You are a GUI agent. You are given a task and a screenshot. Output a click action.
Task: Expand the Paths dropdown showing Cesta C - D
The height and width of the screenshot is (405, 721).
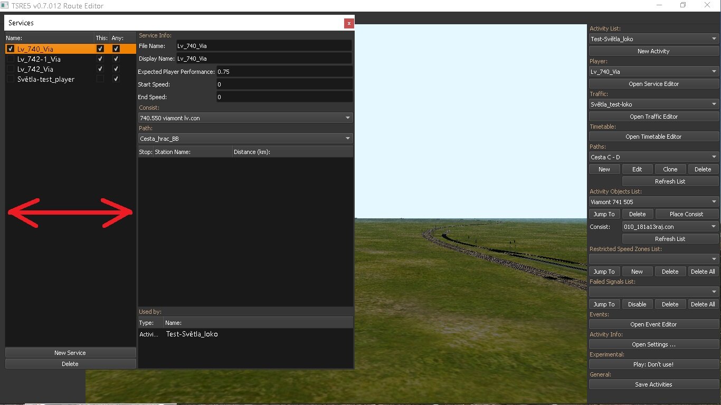pos(653,157)
